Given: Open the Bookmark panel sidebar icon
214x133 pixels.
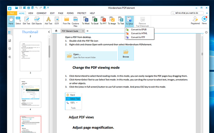Looking at the screenshot, I should click(x=10, y=41).
